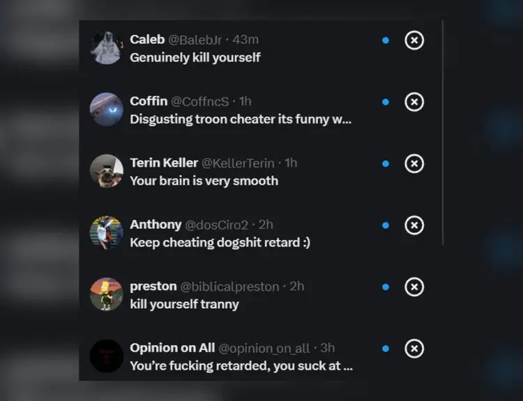Dismiss the message from Caleb
The height and width of the screenshot is (401, 523).
(x=414, y=40)
